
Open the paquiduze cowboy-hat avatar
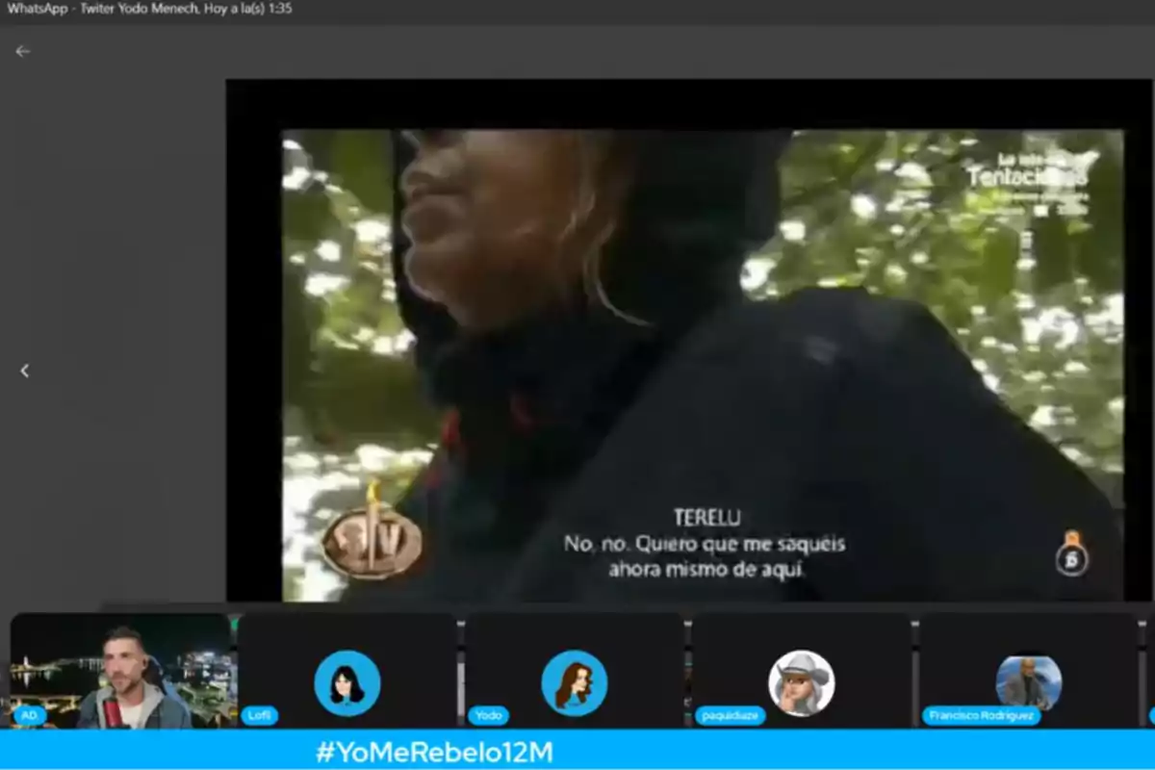802,682
